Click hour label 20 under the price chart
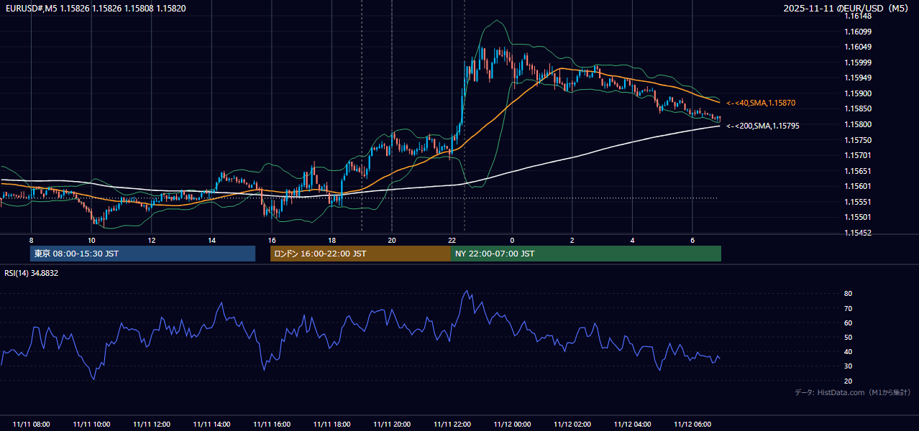Image resolution: width=919 pixels, height=431 pixels. [392, 240]
